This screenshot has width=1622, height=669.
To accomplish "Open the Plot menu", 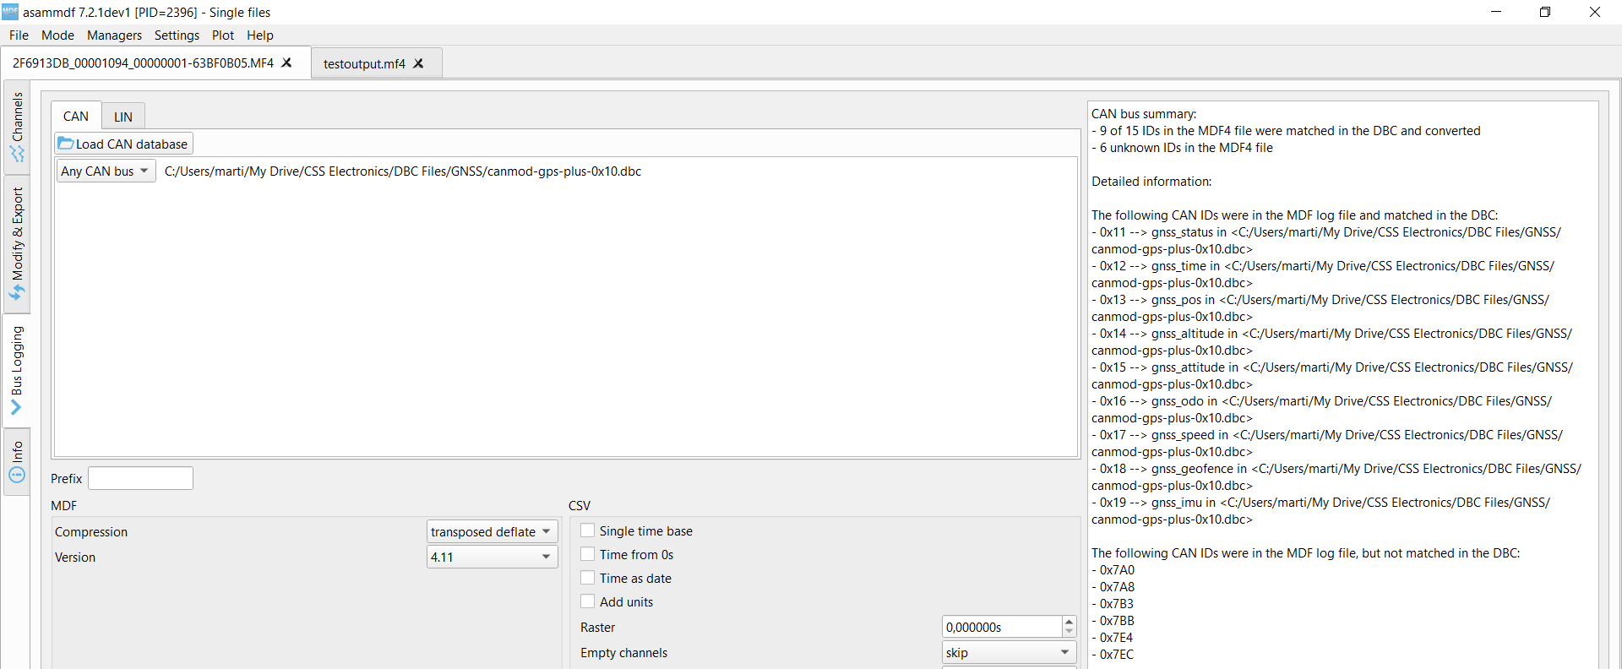I will coord(223,35).
